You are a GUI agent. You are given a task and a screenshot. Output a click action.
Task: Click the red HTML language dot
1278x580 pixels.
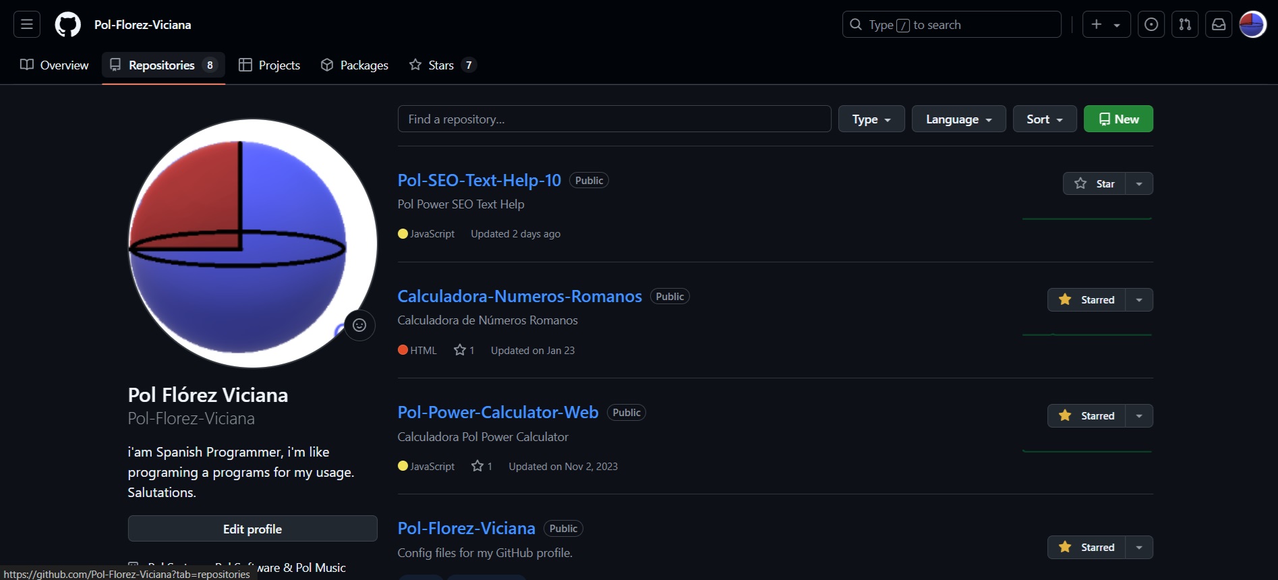[403, 349]
